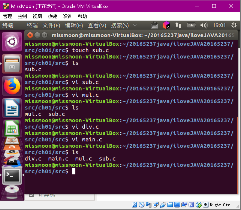Viewport: 241px width, 210px height.
Task: Open the 热键 menu in VirtualBox
Action: 52,16
